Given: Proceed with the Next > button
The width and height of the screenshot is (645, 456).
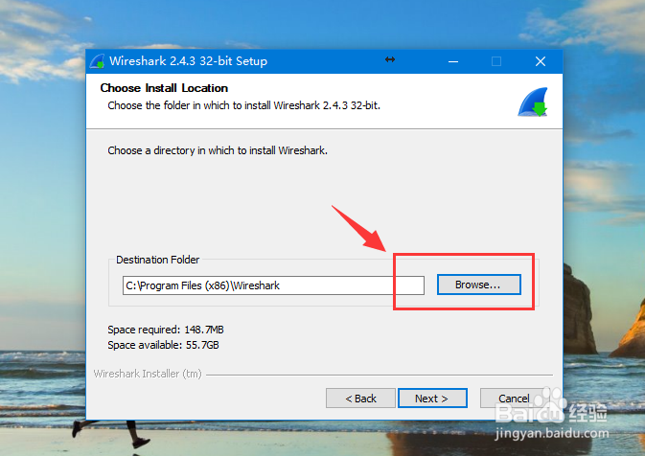Looking at the screenshot, I should (x=432, y=398).
